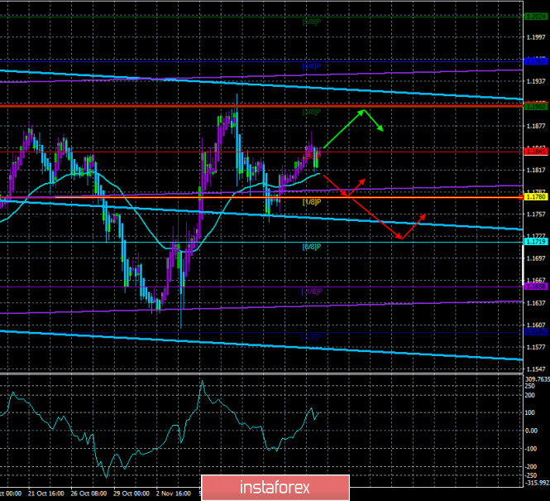550x501 pixels.
Task: Click the [0/8]P Murrey level label
Action: (x=312, y=247)
